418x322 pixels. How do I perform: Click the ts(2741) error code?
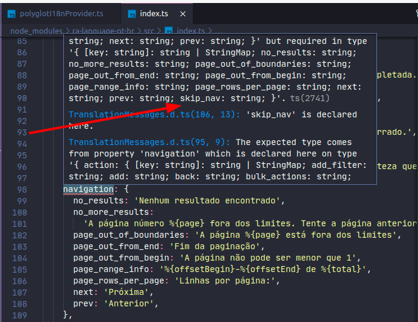310,98
